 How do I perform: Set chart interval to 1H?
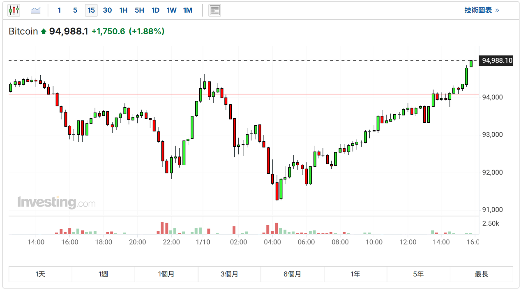click(123, 10)
